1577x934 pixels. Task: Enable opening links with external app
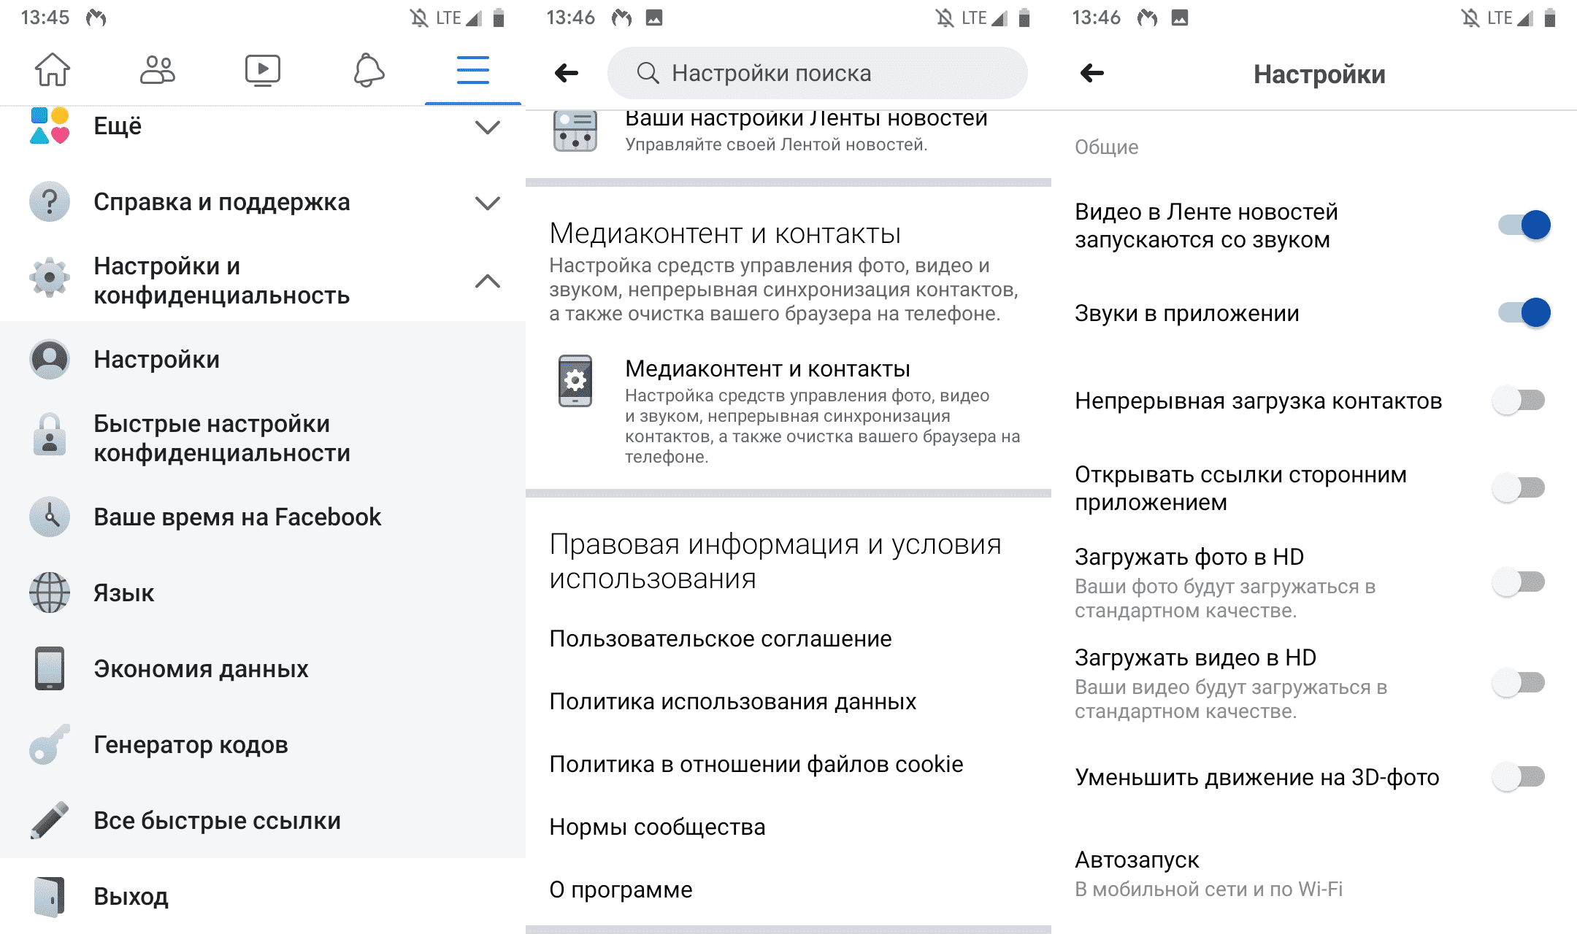[x=1519, y=487]
